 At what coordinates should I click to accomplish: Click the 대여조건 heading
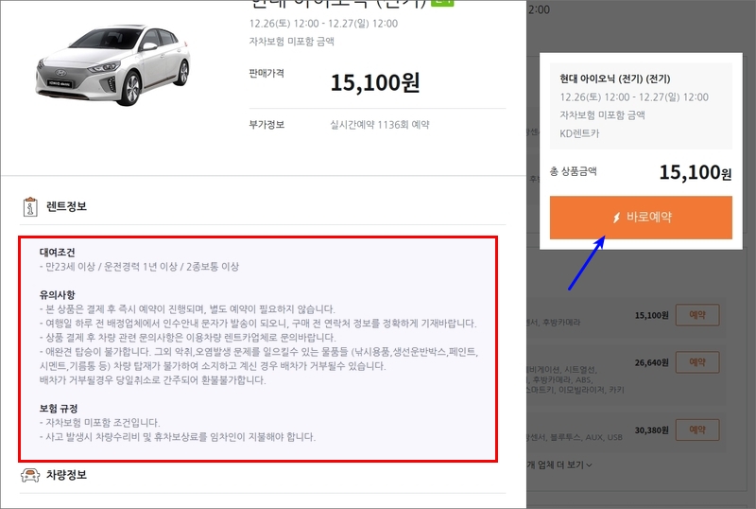57,252
